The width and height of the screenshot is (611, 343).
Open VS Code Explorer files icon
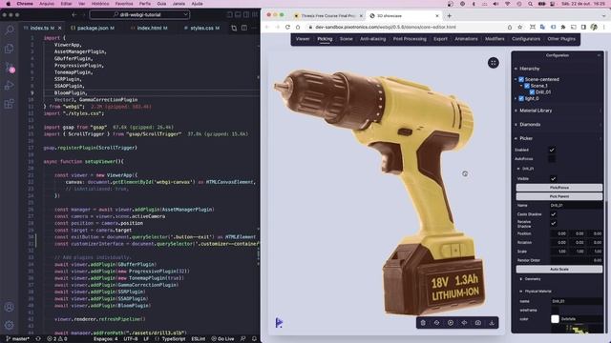click(9, 49)
